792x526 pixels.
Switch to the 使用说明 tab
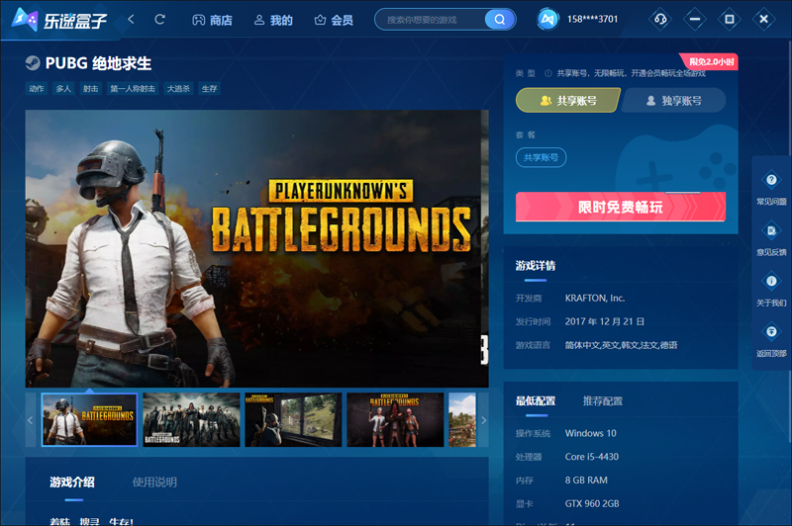[x=154, y=482]
